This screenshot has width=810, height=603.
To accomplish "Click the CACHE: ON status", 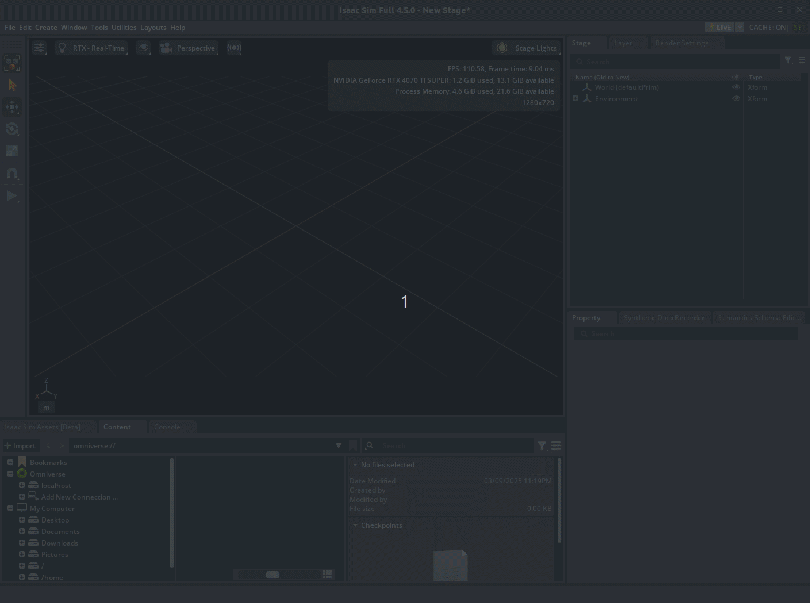I will [769, 27].
